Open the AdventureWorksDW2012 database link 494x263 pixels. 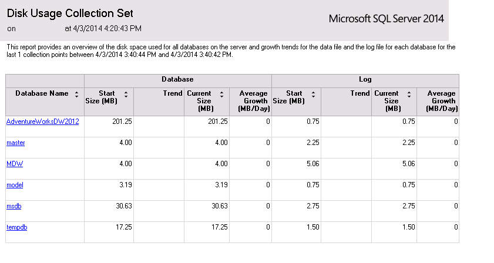click(x=42, y=122)
